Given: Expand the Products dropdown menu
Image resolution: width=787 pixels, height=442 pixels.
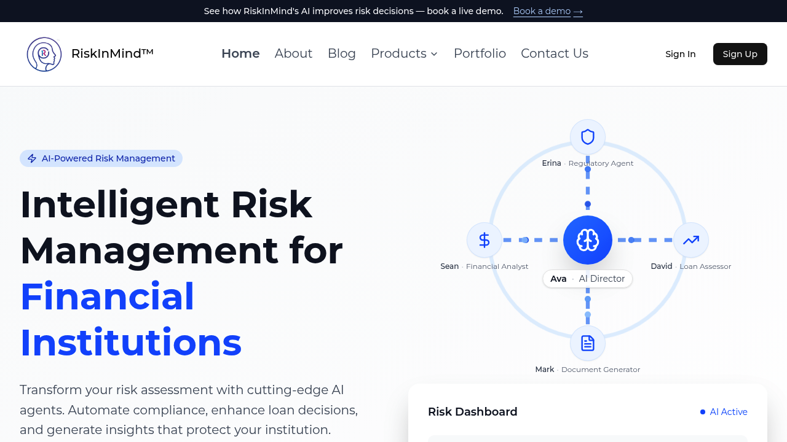Looking at the screenshot, I should coord(398,53).
